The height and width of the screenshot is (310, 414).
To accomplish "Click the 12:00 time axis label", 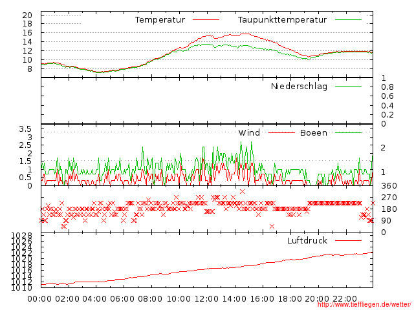I will point(206,299).
